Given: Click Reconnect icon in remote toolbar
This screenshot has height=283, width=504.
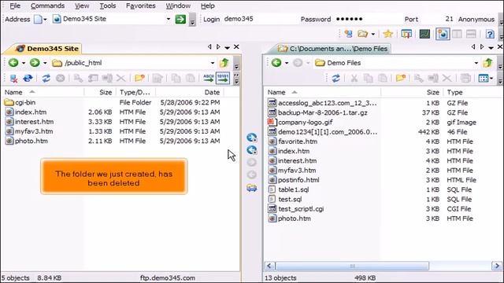Looking at the screenshot, I should 28,78.
